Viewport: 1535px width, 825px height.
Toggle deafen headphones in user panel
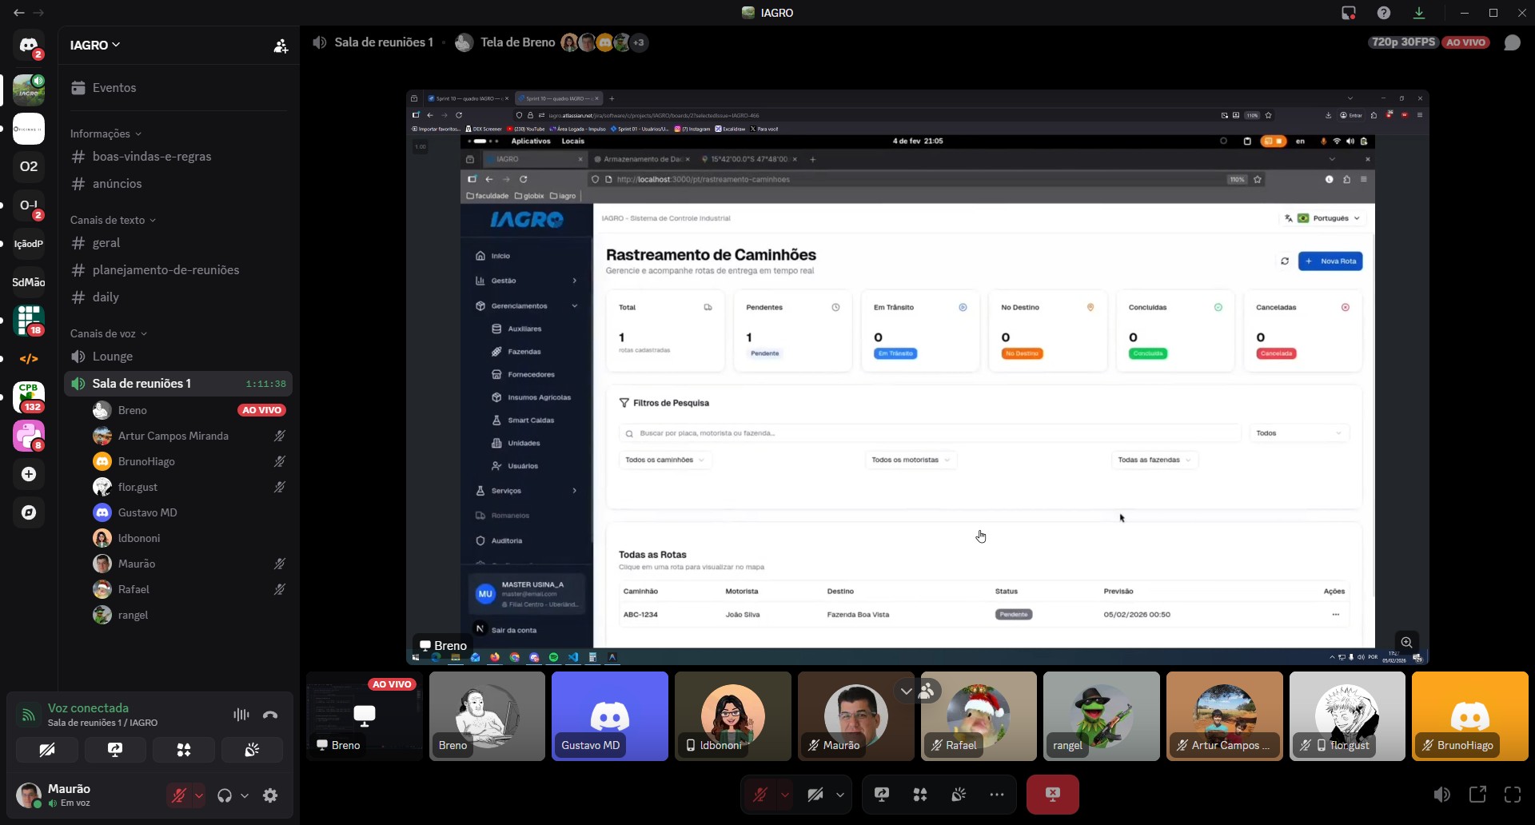pos(225,795)
